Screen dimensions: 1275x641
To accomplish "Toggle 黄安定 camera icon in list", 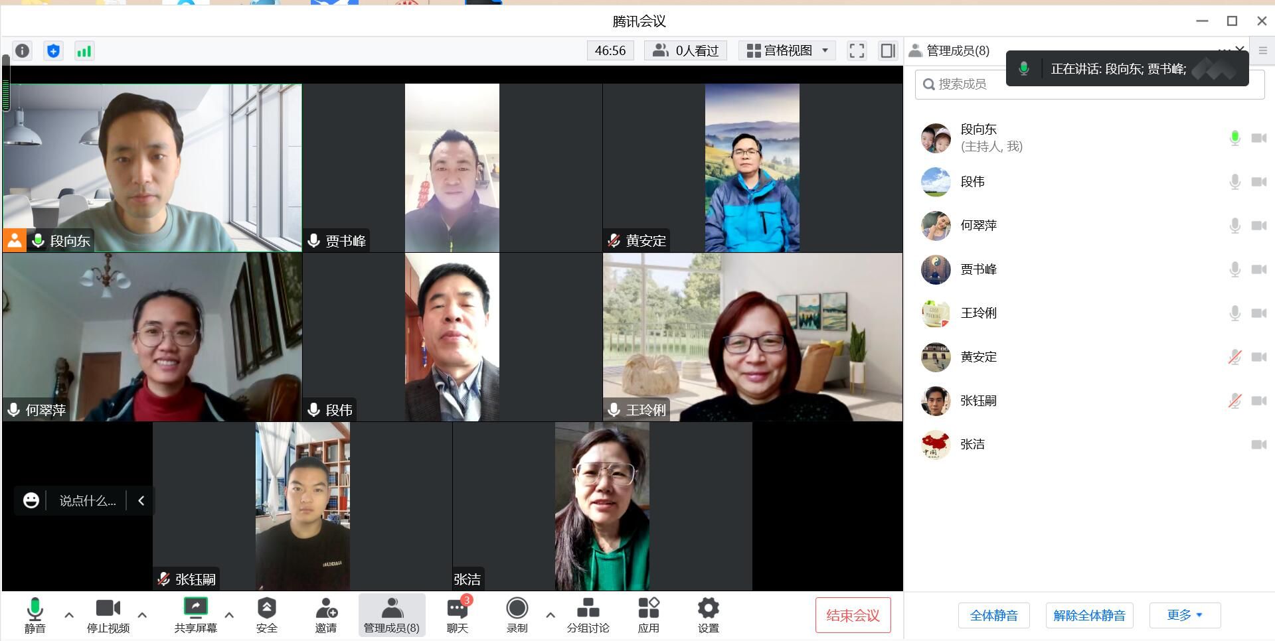I will pyautogui.click(x=1259, y=357).
